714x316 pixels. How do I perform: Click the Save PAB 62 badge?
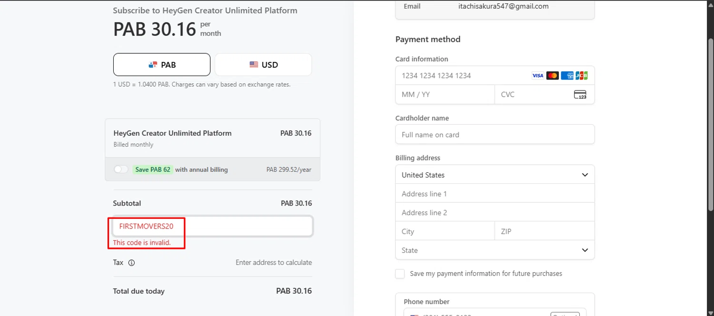(153, 169)
